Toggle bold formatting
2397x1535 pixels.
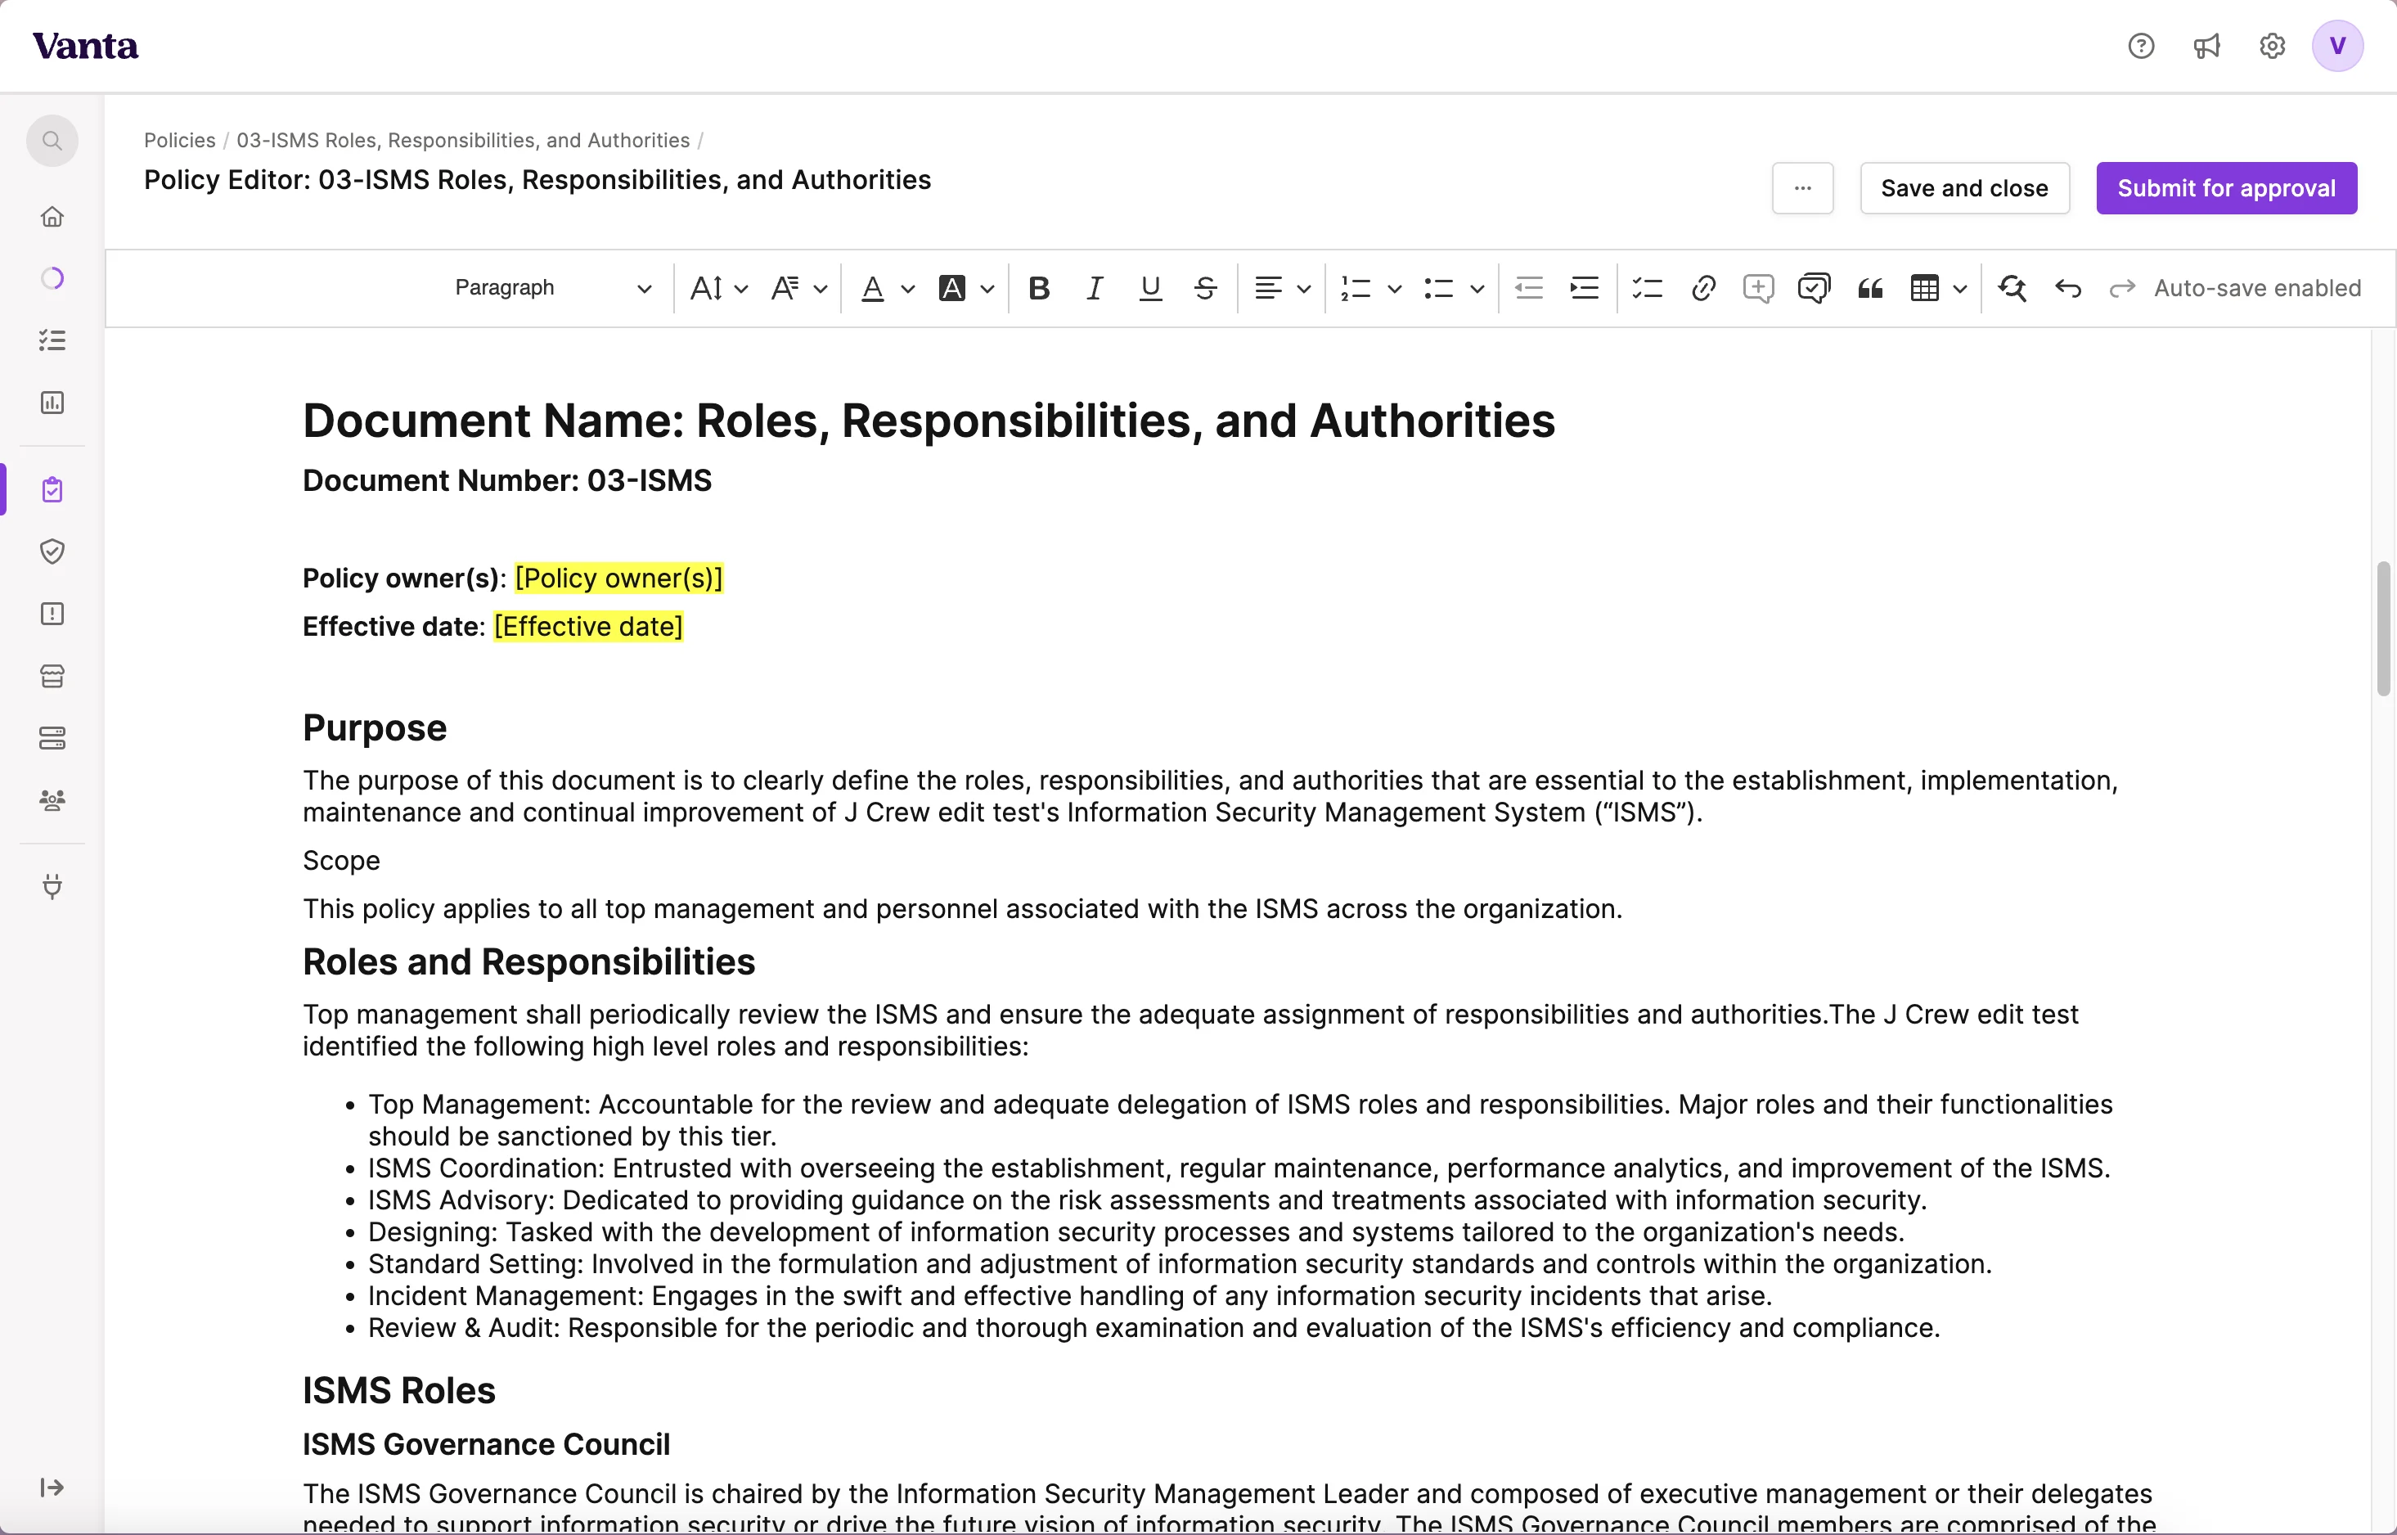click(1039, 288)
